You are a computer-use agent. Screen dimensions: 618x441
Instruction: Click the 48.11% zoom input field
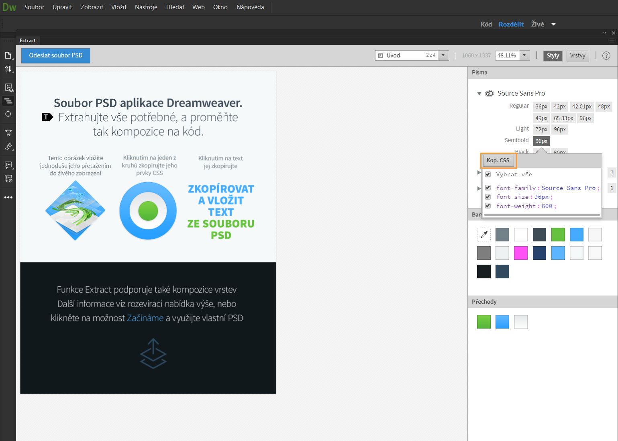(x=507, y=55)
